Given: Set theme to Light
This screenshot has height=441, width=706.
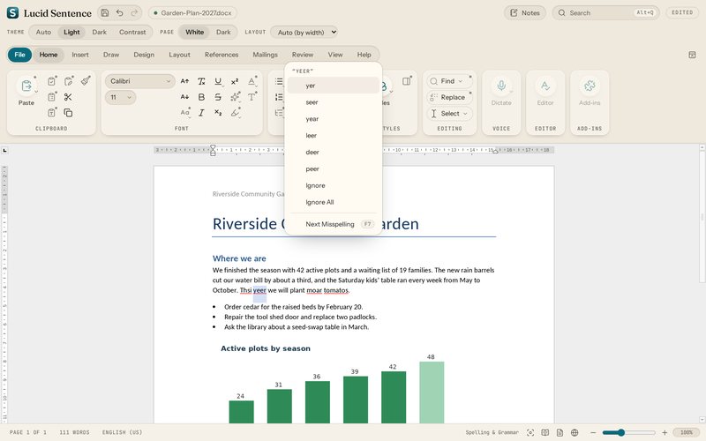Looking at the screenshot, I should 71,32.
